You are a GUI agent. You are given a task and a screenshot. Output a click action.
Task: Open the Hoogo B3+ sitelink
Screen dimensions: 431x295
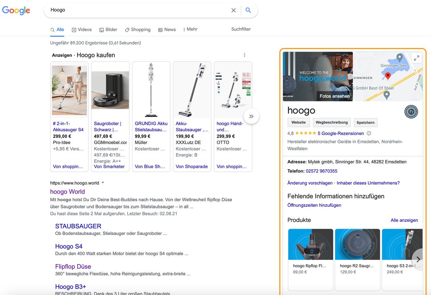[71, 287]
